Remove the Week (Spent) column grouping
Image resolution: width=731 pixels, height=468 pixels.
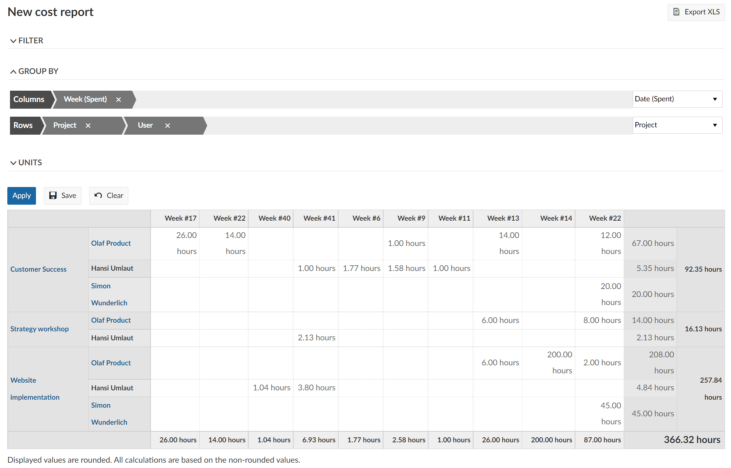tap(119, 100)
